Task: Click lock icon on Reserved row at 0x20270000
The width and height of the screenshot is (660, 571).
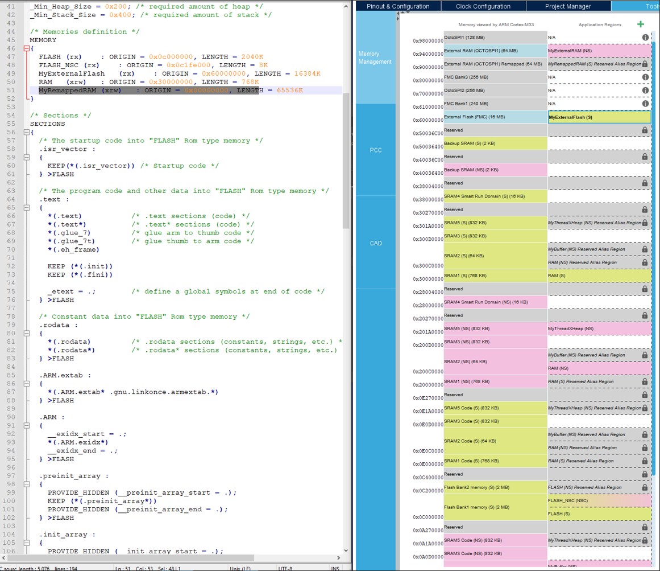Action: pos(645,315)
